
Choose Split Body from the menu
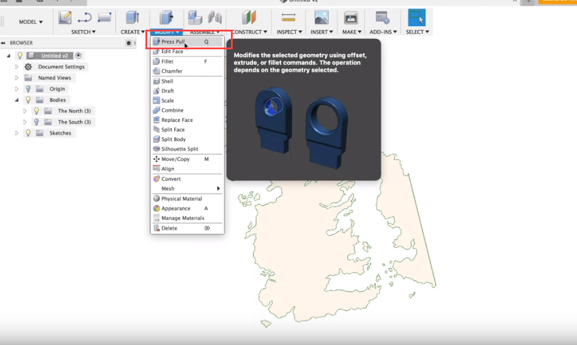[187, 139]
